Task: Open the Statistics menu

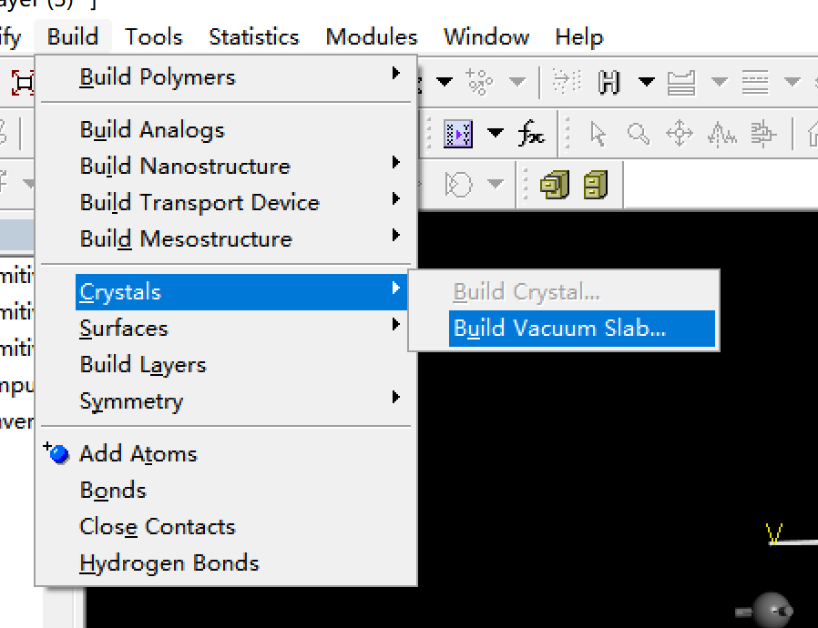Action: pyautogui.click(x=254, y=37)
